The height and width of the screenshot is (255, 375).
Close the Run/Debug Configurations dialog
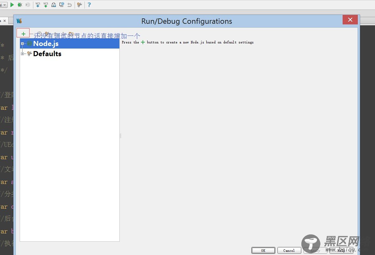click(350, 20)
